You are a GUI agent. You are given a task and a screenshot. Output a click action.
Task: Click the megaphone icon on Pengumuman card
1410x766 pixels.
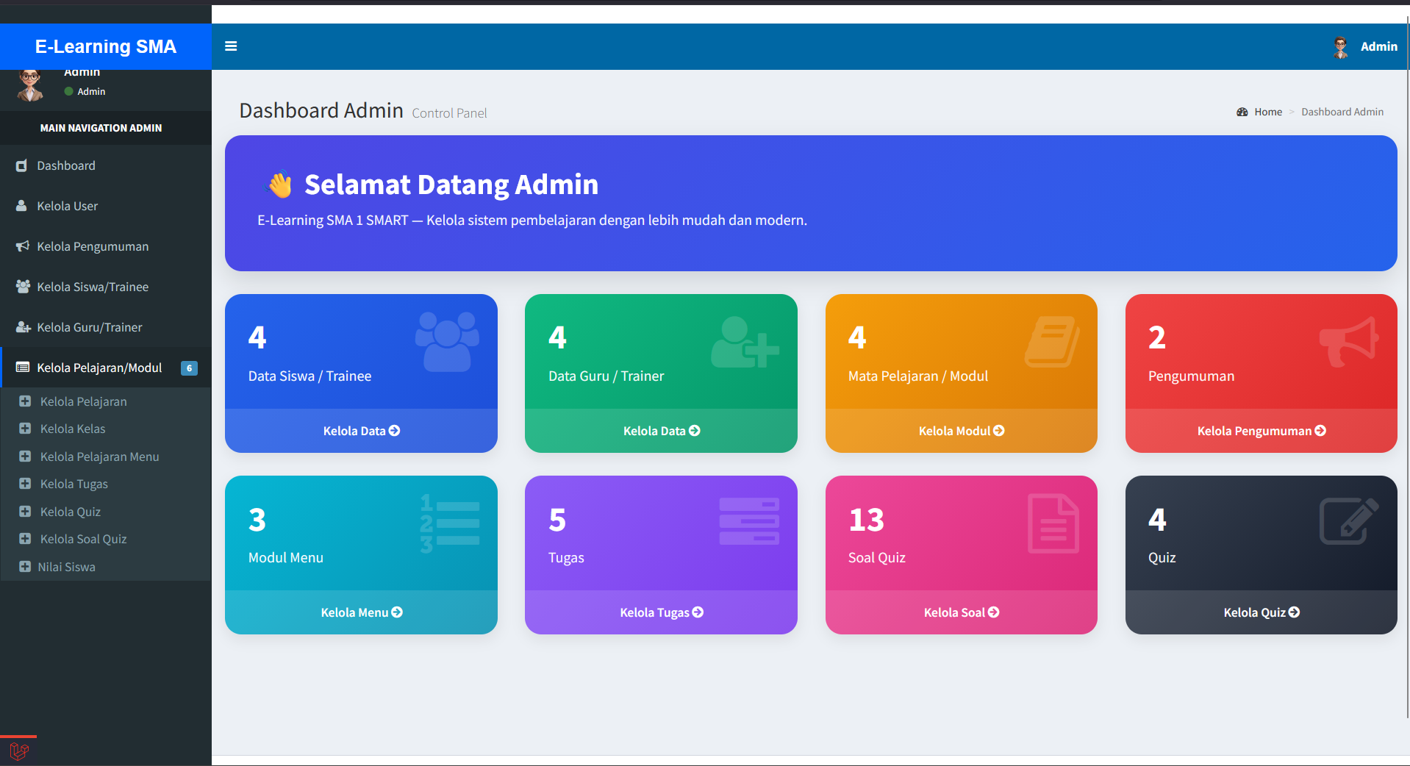[1348, 342]
